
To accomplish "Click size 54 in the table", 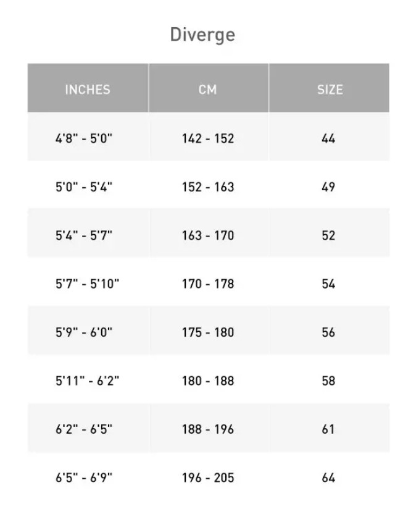I will (x=328, y=284).
